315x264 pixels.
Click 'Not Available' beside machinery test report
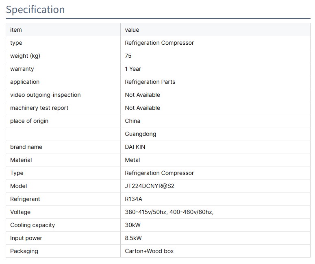pyautogui.click(x=142, y=108)
